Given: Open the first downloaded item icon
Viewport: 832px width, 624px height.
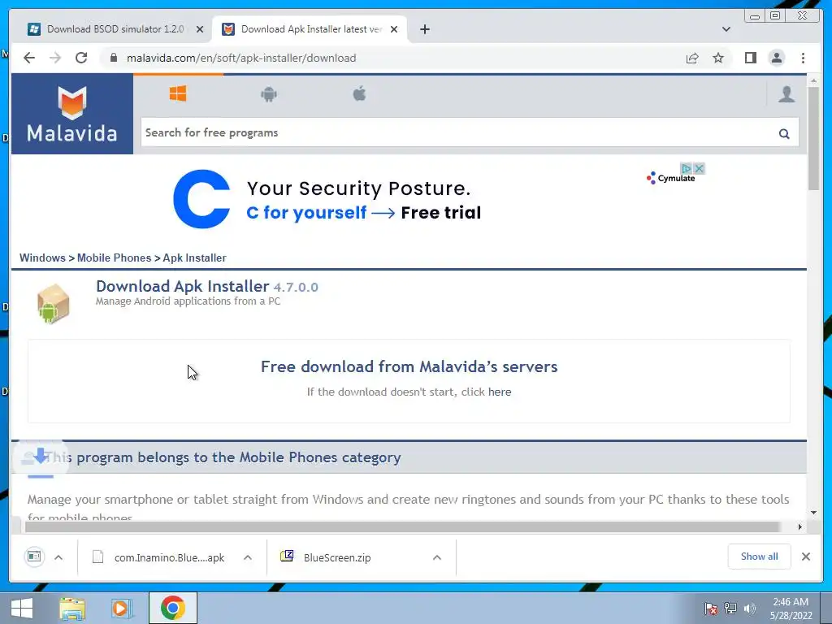Looking at the screenshot, I should coord(34,557).
